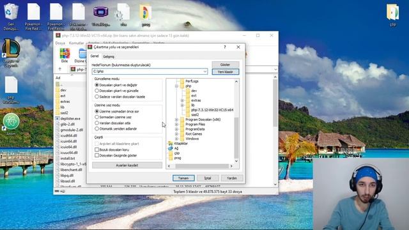Screen dimensions: 409x230
Task: Enable Bozuk dosyaları koru checkbox
Action: [x=96, y=149]
